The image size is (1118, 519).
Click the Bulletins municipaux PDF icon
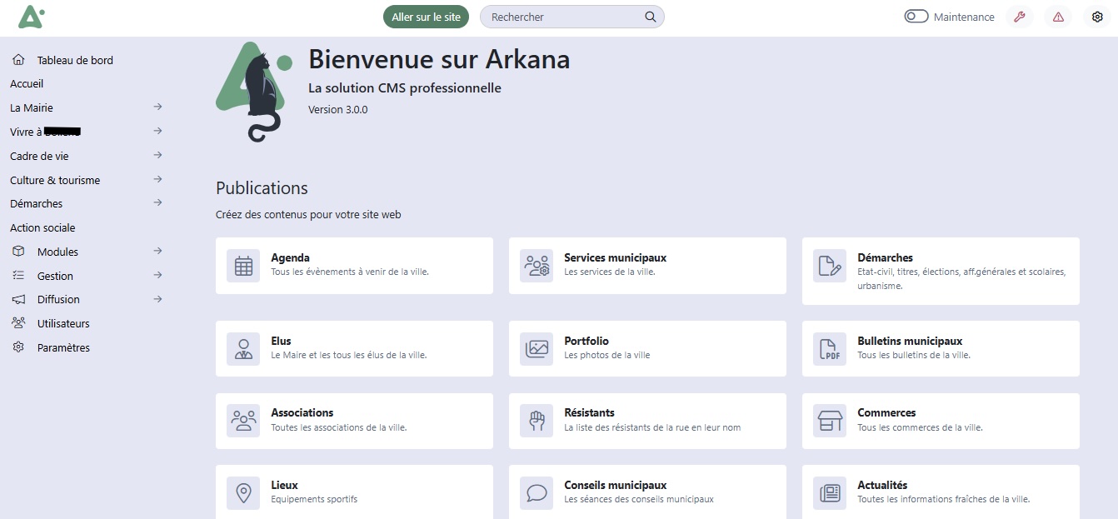(x=830, y=349)
